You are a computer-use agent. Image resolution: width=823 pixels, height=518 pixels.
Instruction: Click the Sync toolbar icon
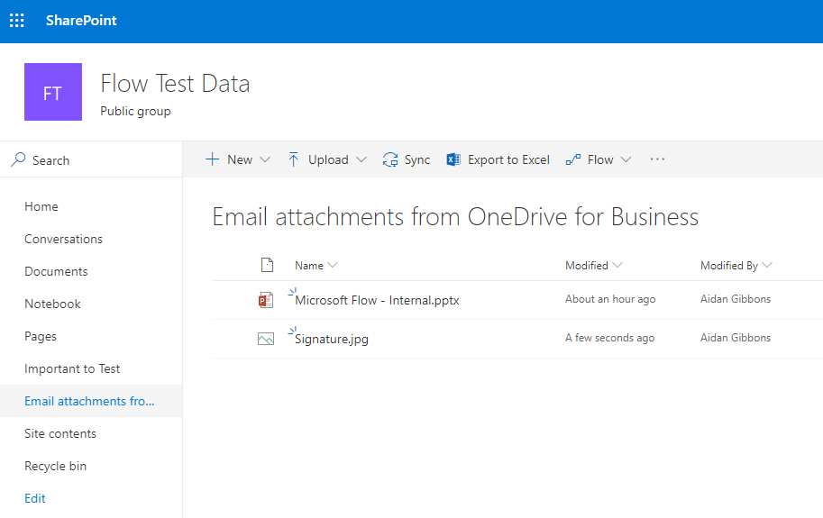(390, 159)
